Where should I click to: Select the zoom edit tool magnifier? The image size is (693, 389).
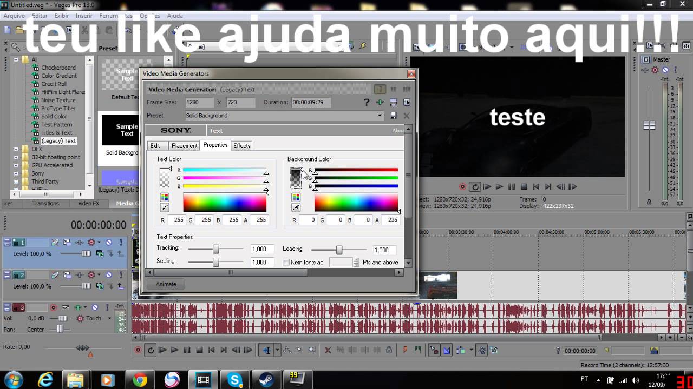point(312,350)
